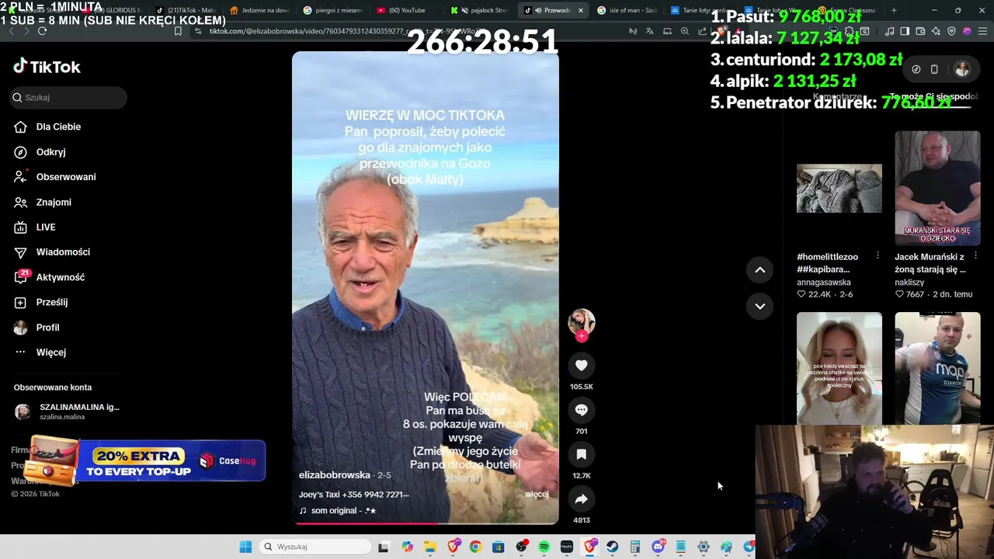Click the taskbar Wyszukaj search box
This screenshot has width=994, height=559.
coord(316,547)
